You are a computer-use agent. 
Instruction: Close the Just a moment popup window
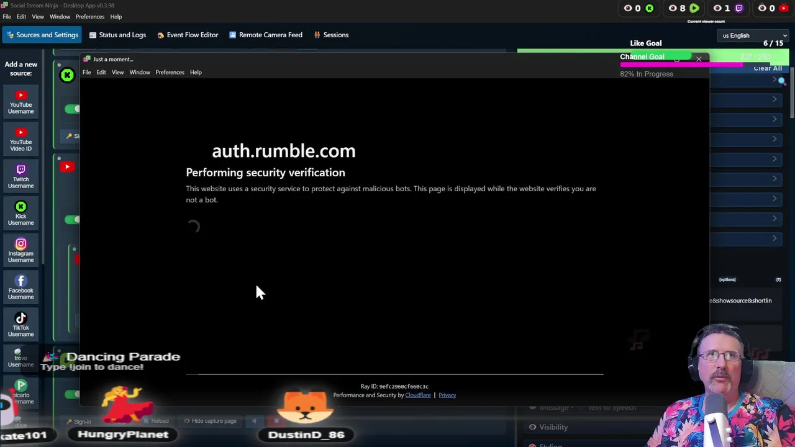coord(699,59)
